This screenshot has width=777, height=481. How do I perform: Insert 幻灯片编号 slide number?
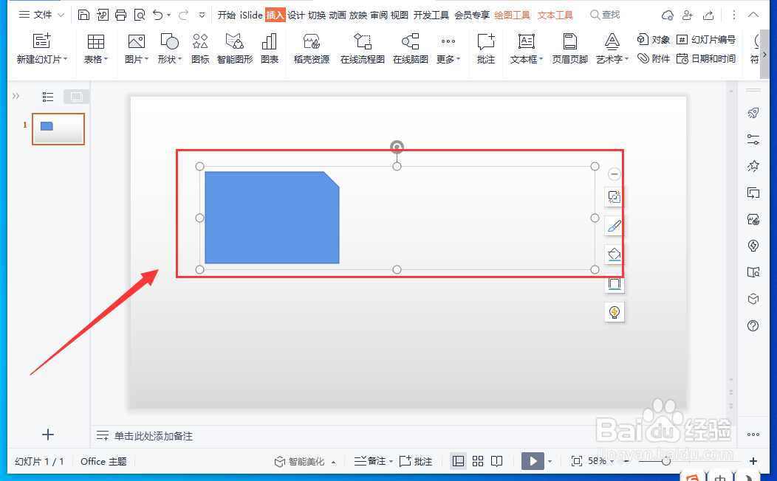click(705, 39)
